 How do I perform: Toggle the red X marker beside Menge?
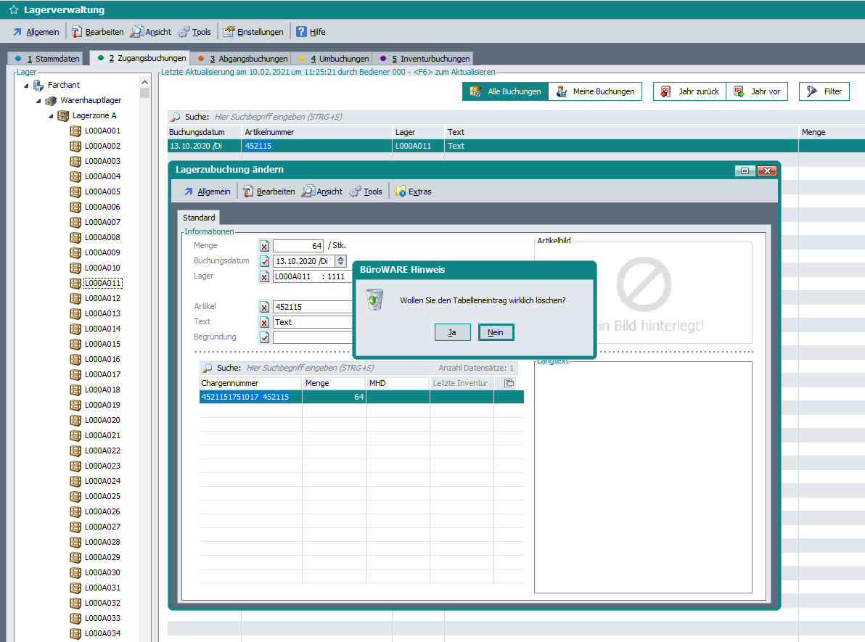point(264,246)
